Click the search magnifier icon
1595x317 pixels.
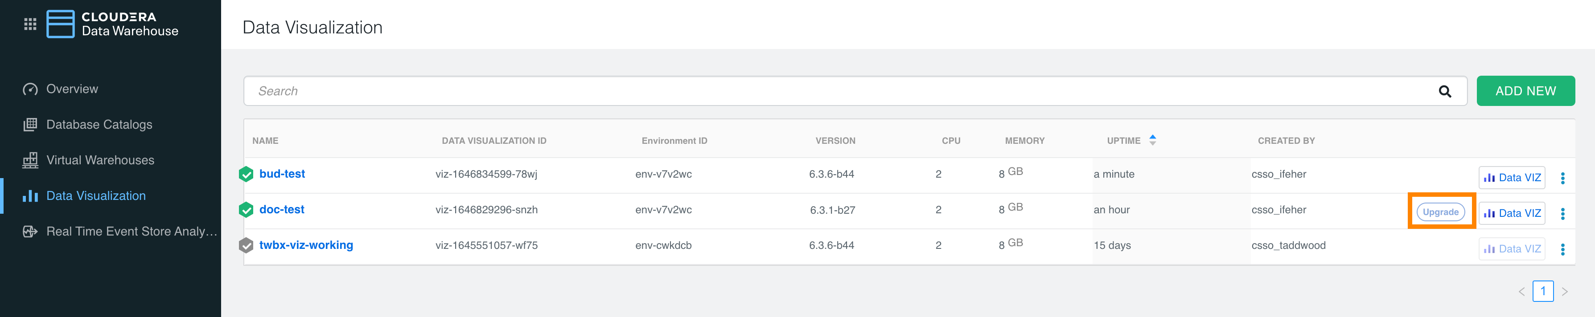(1444, 91)
